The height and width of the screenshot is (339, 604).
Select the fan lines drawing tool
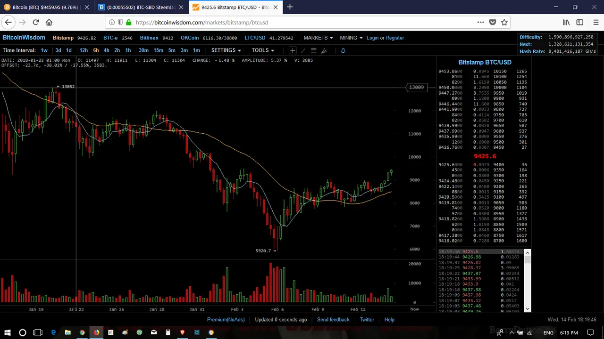pyautogui.click(x=324, y=50)
